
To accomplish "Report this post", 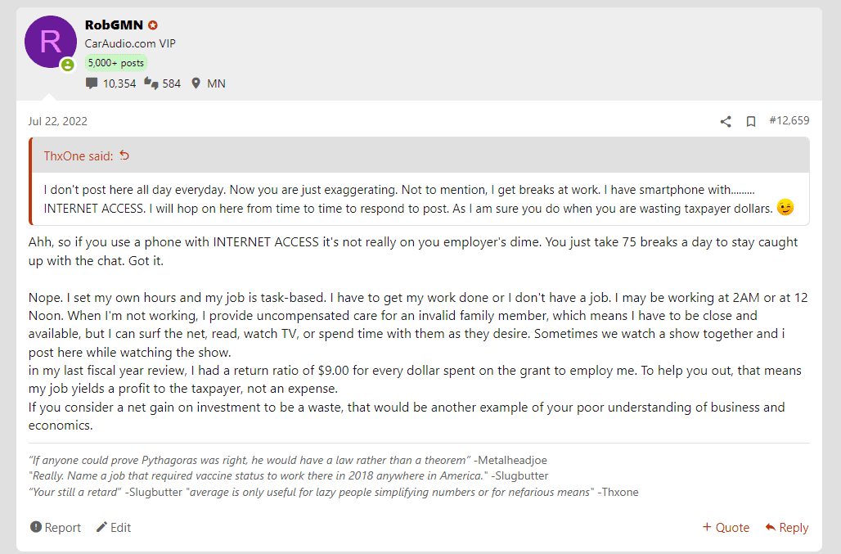I will point(56,527).
